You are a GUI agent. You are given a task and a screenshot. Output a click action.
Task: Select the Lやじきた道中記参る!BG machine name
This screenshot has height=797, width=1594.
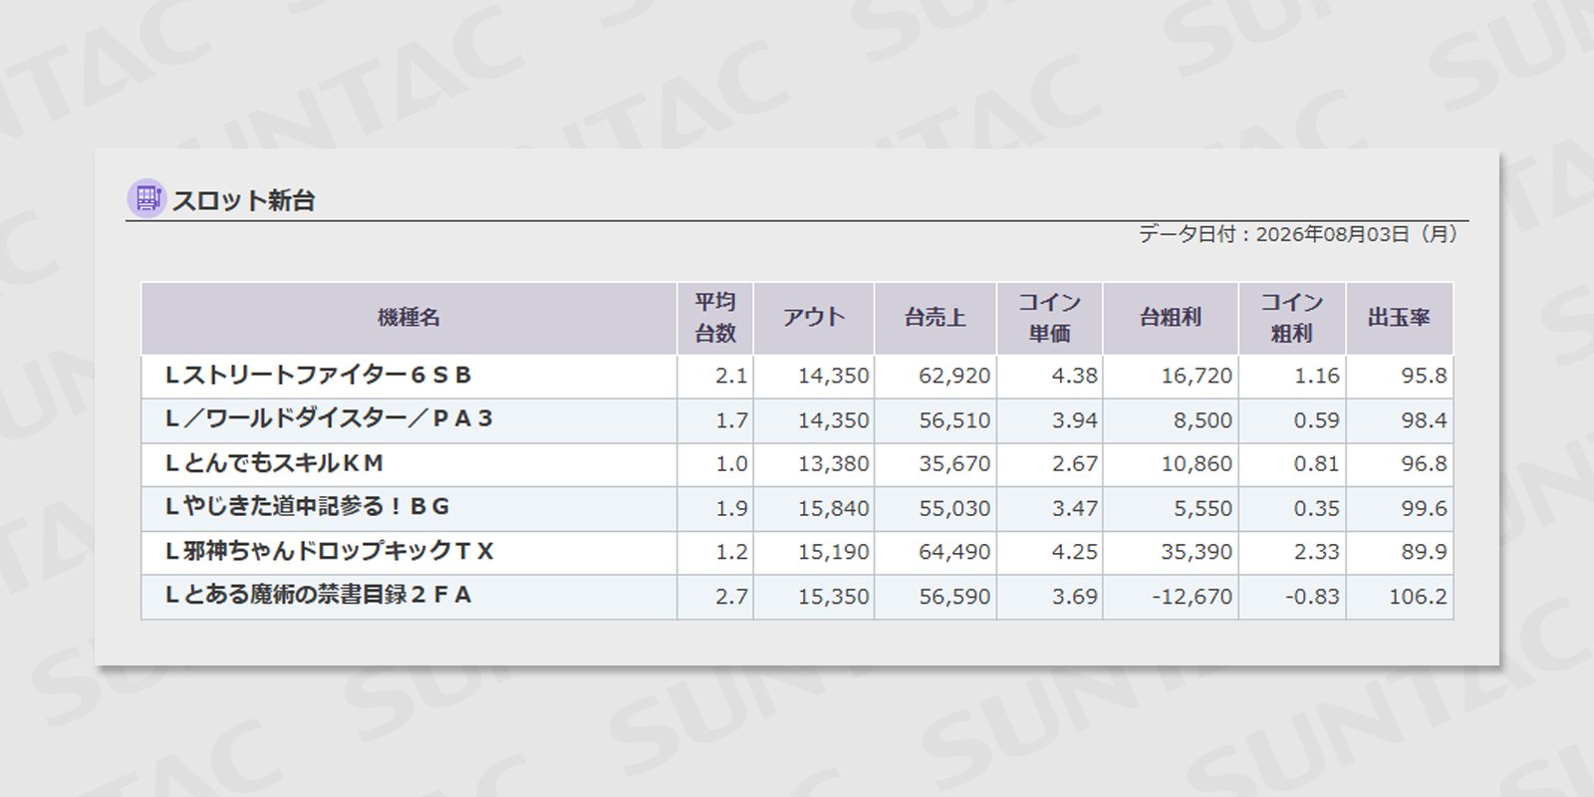(x=307, y=507)
